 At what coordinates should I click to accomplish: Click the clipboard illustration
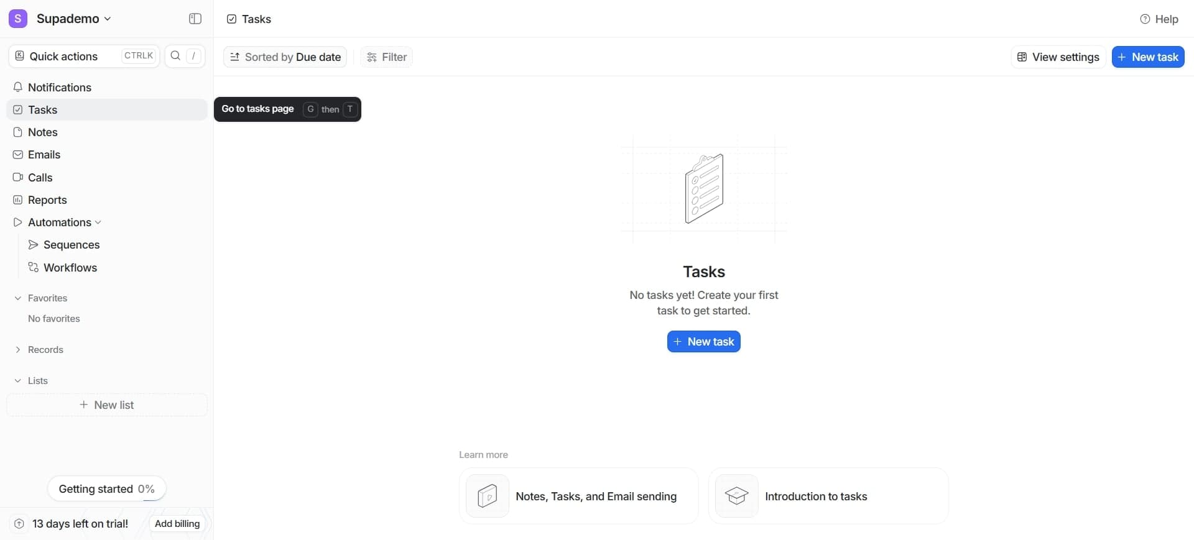pyautogui.click(x=704, y=188)
